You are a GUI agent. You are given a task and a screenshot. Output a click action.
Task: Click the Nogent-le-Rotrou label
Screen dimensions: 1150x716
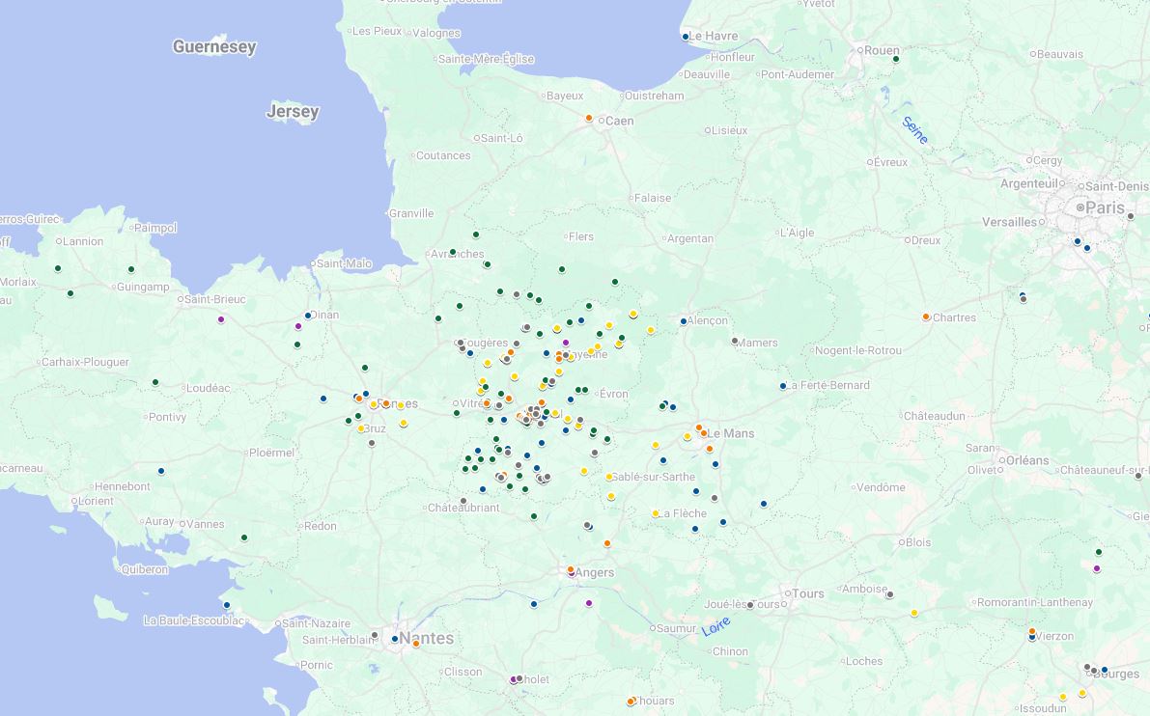pos(858,350)
